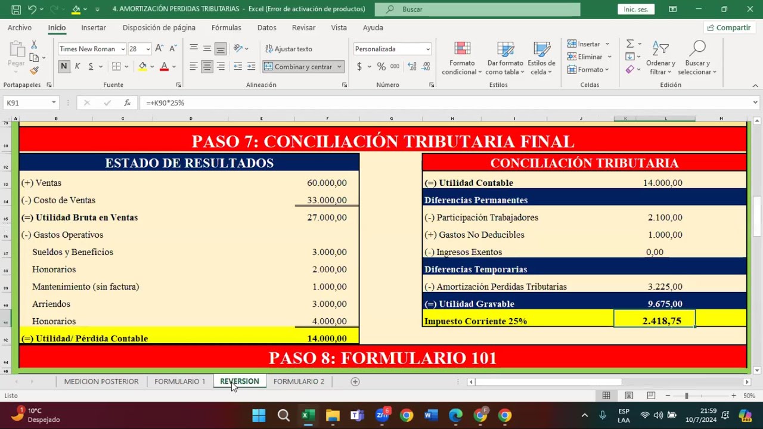Open the Datos ribbon tab
The width and height of the screenshot is (763, 429).
click(266, 27)
